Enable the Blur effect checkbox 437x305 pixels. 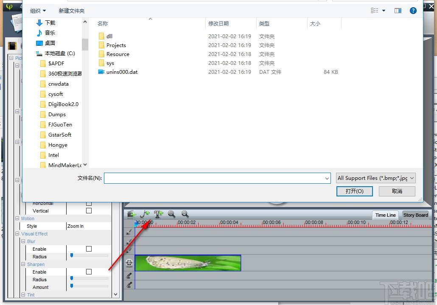89,249
